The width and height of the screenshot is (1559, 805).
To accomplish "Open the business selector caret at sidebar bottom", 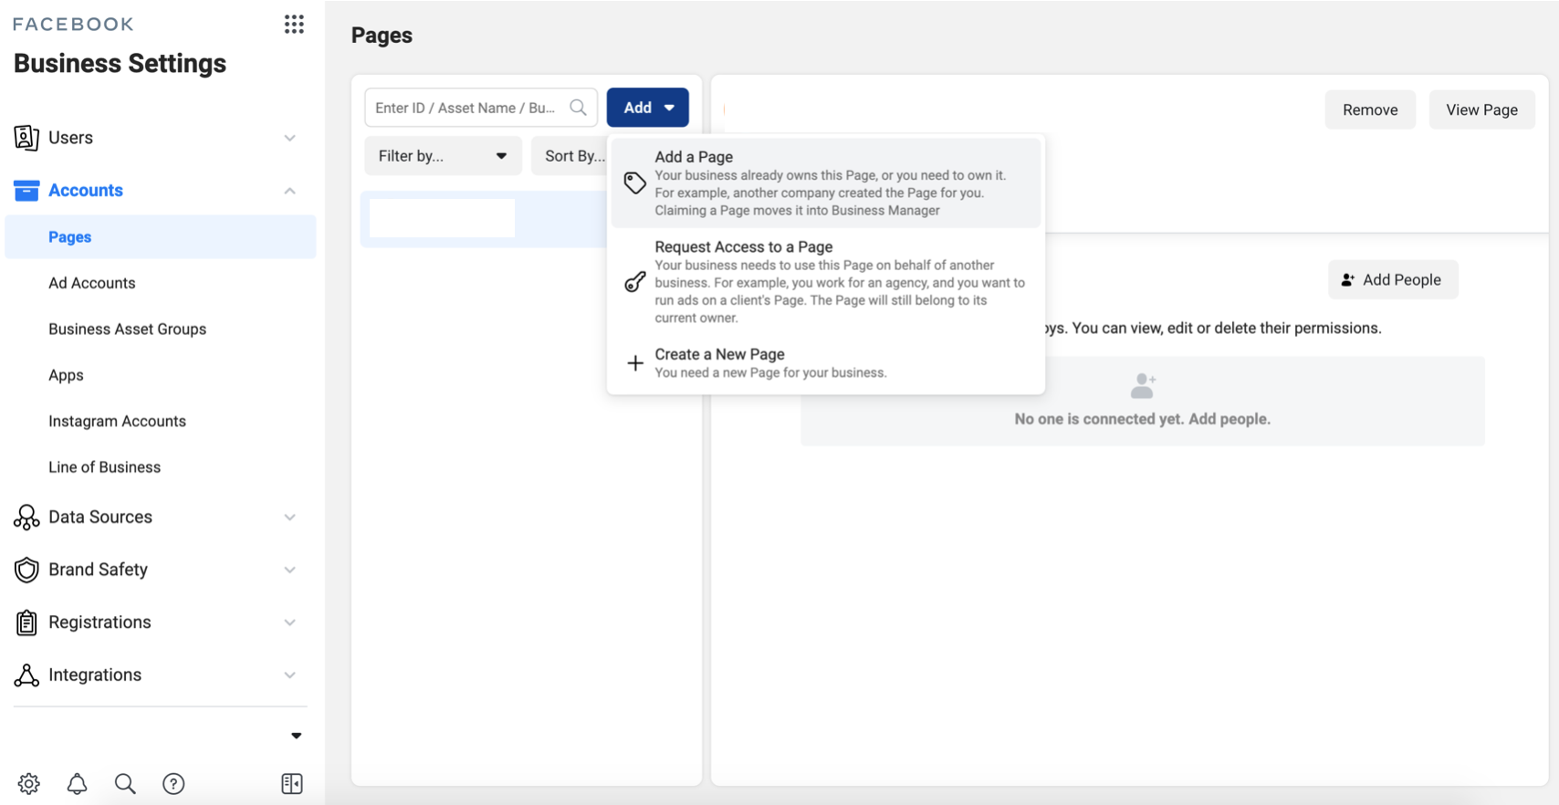I will [x=296, y=736].
